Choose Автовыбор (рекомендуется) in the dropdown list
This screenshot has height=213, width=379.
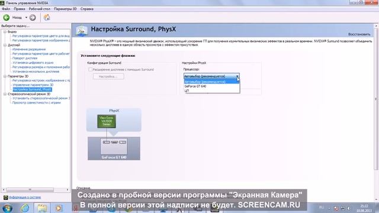tap(212, 82)
